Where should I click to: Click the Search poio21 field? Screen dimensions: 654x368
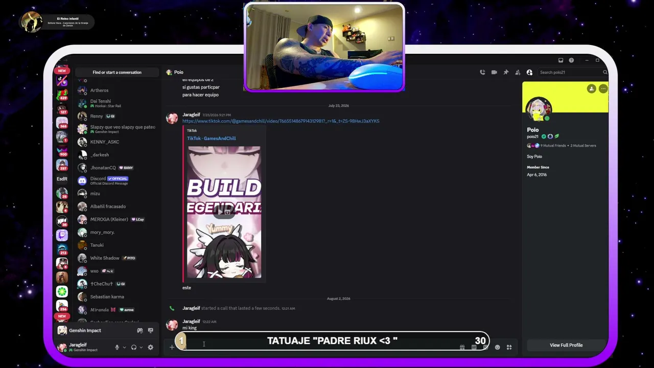pyautogui.click(x=572, y=72)
